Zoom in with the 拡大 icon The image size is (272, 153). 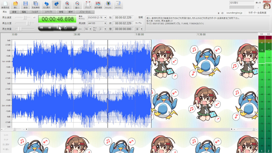click(67, 5)
